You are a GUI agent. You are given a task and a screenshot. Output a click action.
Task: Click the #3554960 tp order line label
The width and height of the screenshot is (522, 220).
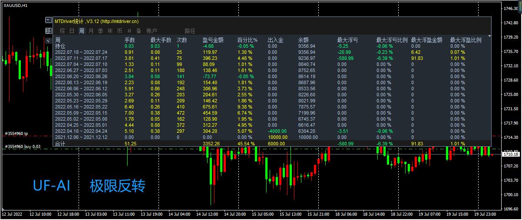coord(16,133)
